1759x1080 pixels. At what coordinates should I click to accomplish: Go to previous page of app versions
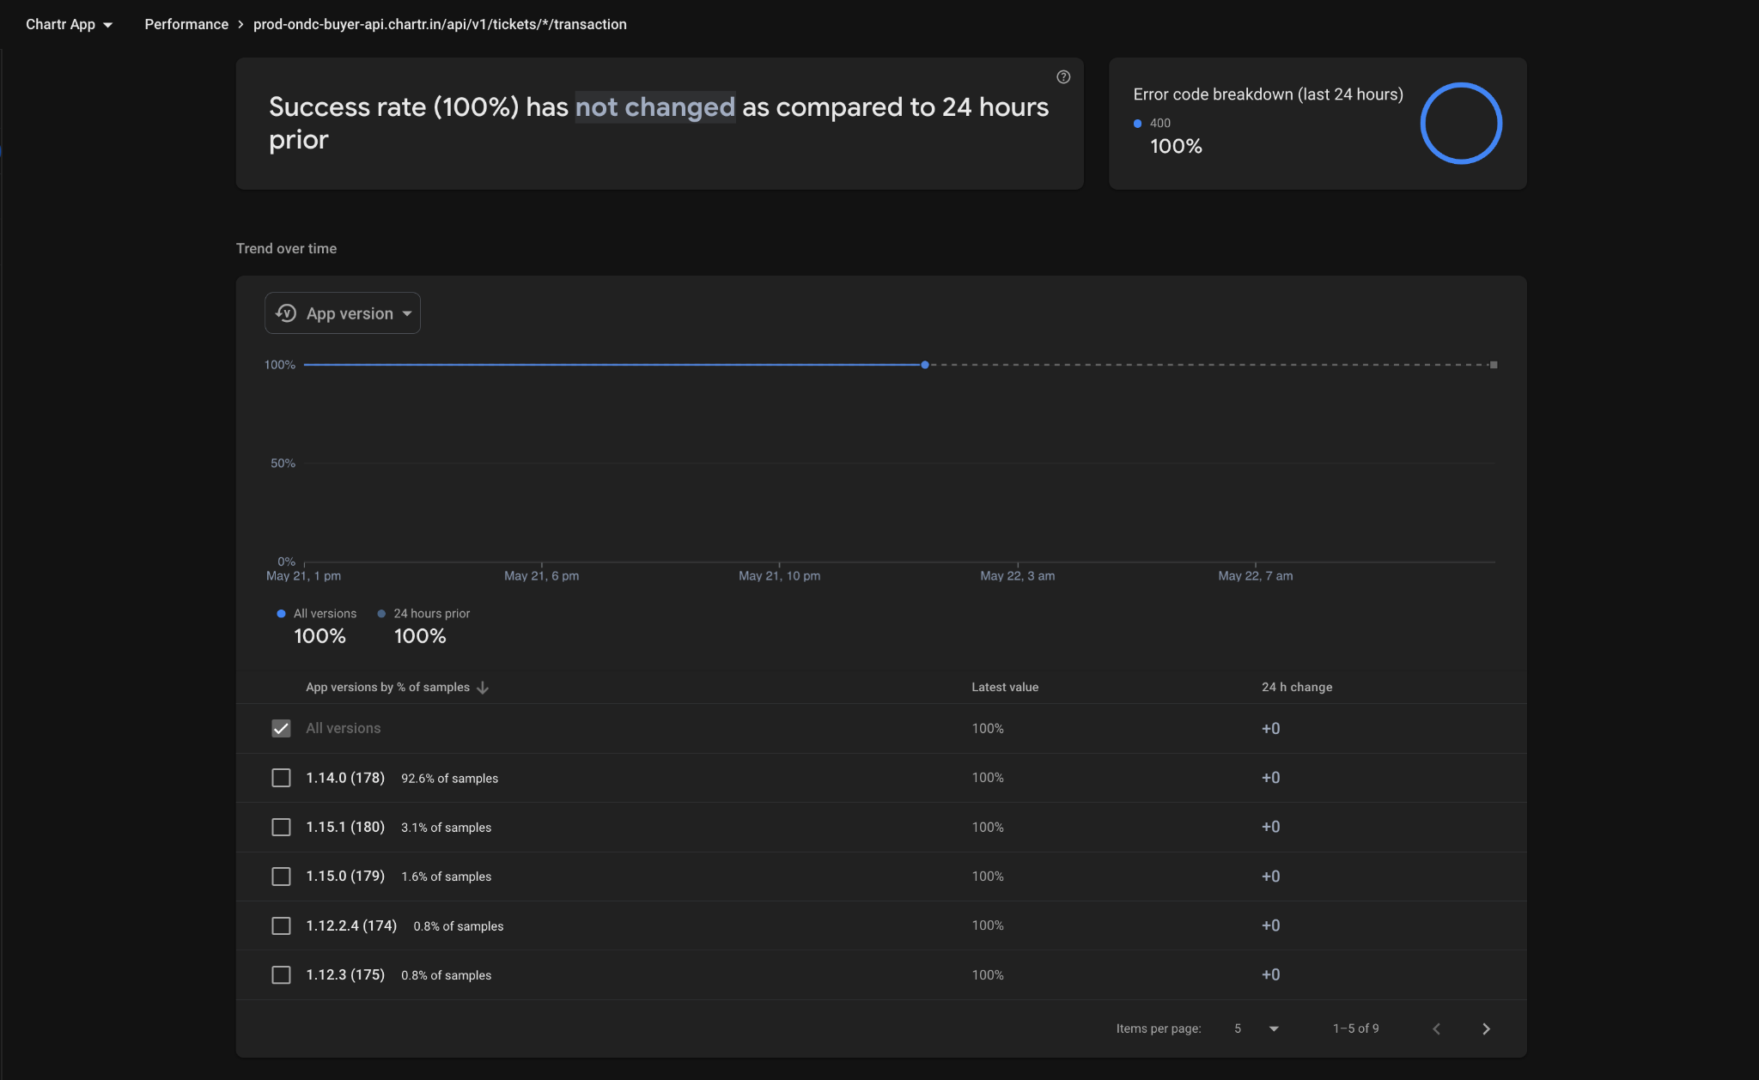point(1437,1028)
